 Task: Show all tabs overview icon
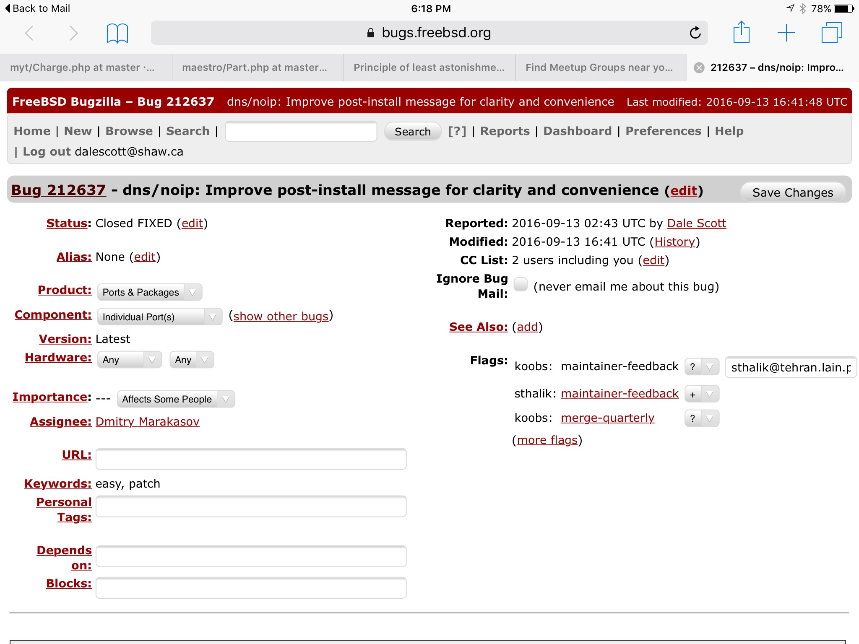831,32
